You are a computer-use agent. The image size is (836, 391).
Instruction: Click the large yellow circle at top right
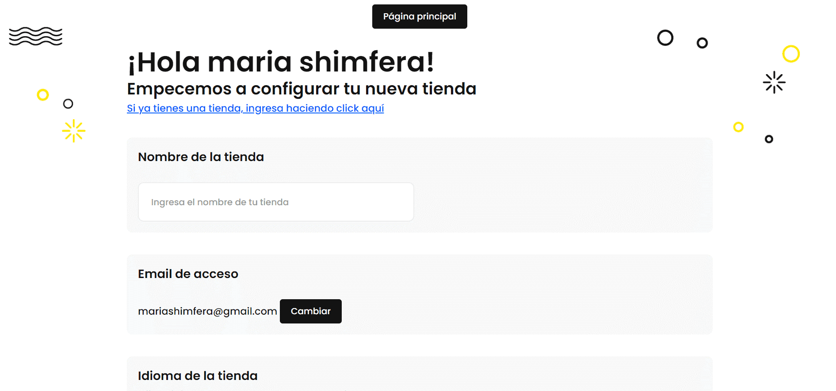click(791, 54)
